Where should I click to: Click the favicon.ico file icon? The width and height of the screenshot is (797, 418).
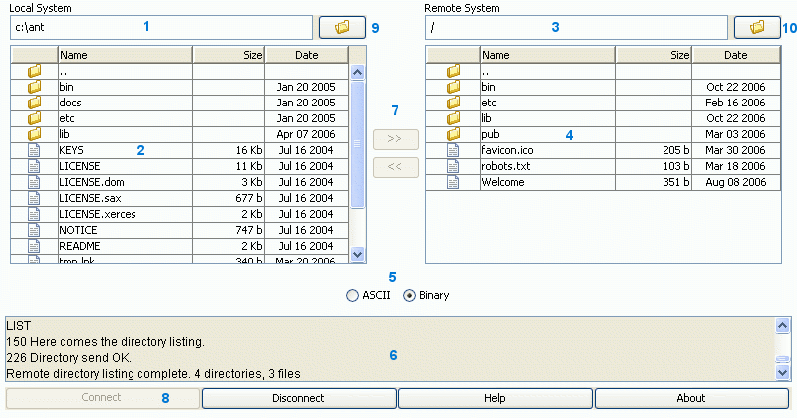pos(454,150)
